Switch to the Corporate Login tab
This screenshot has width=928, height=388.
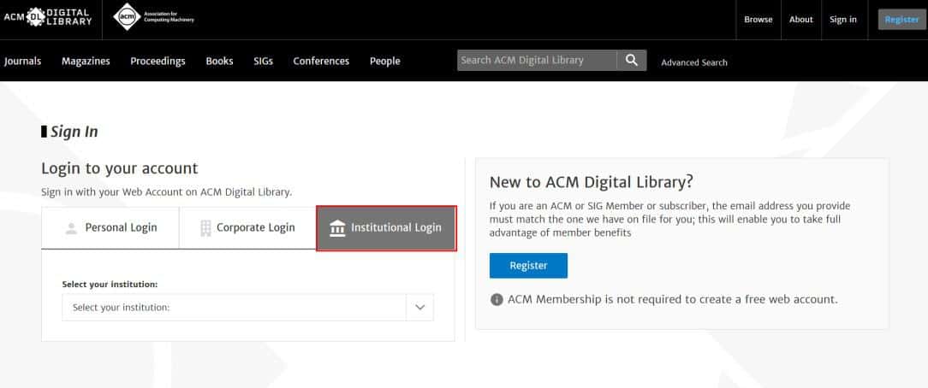247,228
